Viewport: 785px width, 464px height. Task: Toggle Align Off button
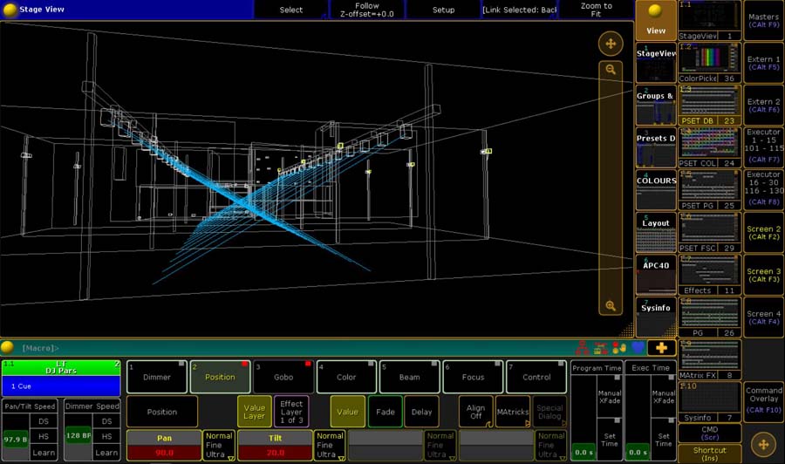pyautogui.click(x=475, y=412)
